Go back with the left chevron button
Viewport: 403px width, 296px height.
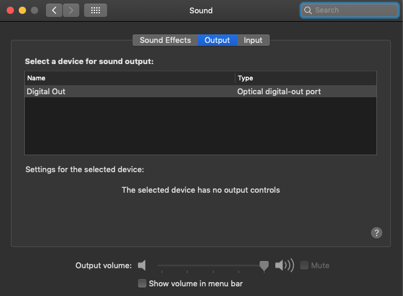pos(54,10)
